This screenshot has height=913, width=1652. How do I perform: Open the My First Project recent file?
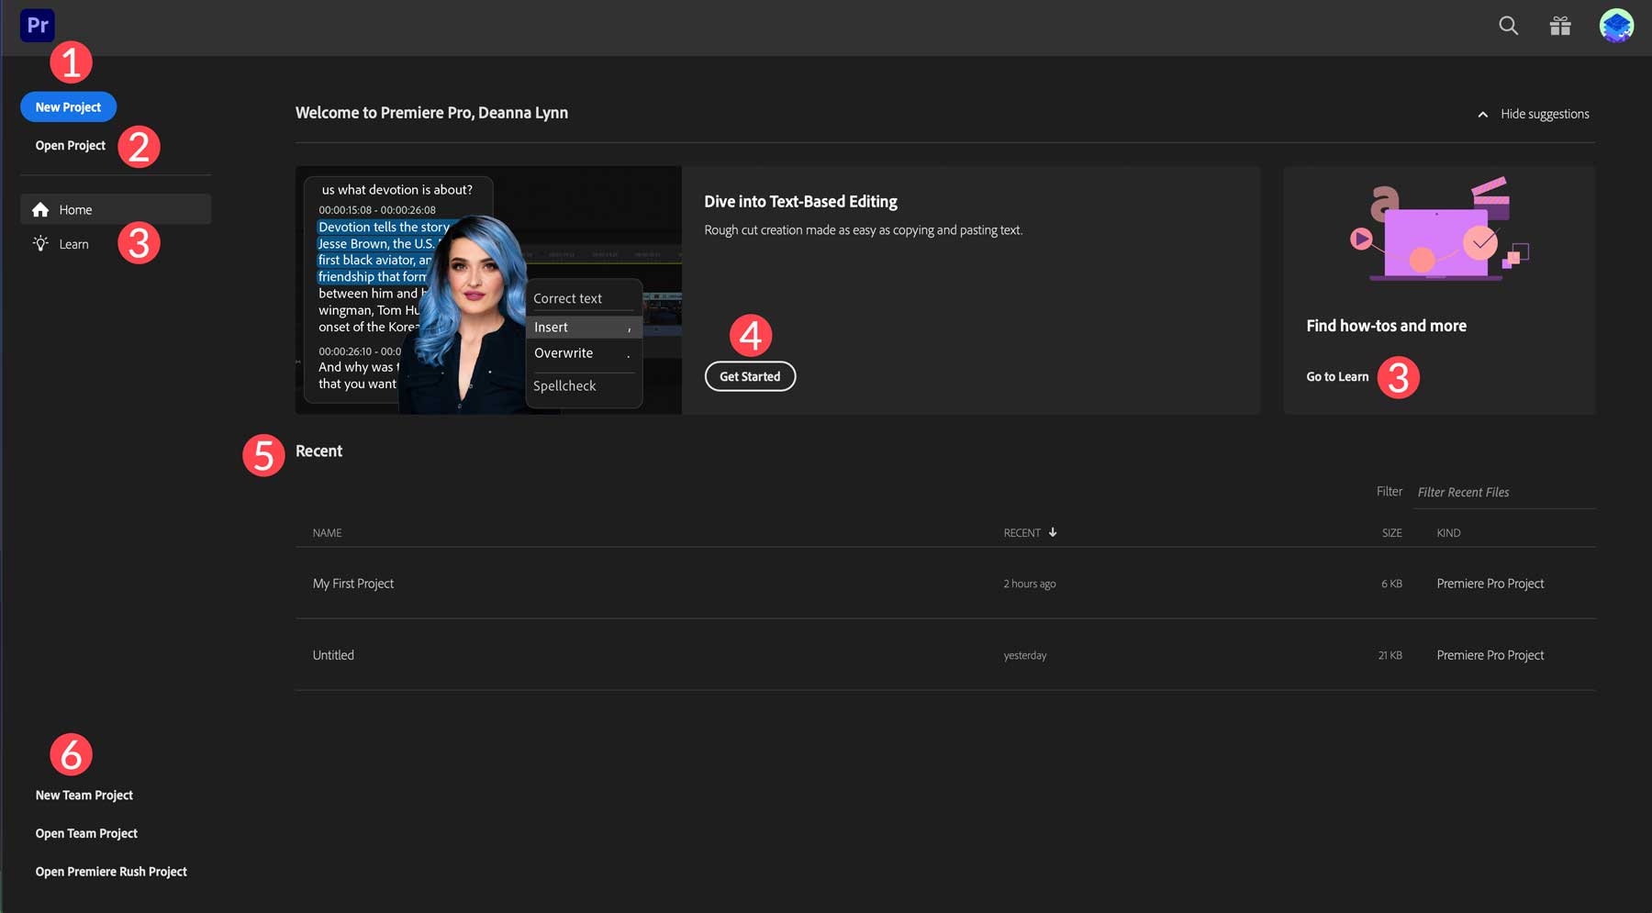[353, 584]
